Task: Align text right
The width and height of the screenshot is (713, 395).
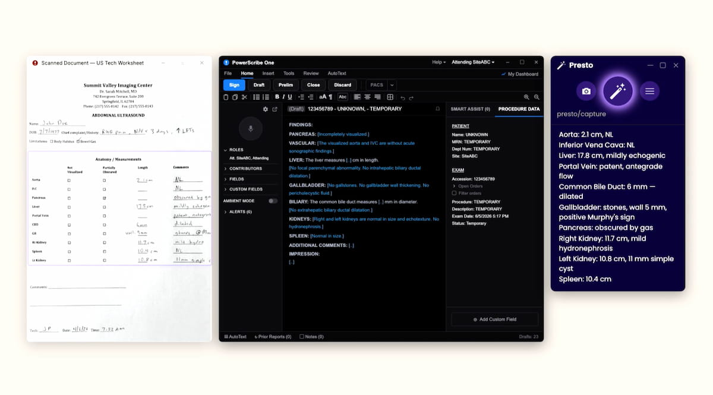Action: pos(377,97)
